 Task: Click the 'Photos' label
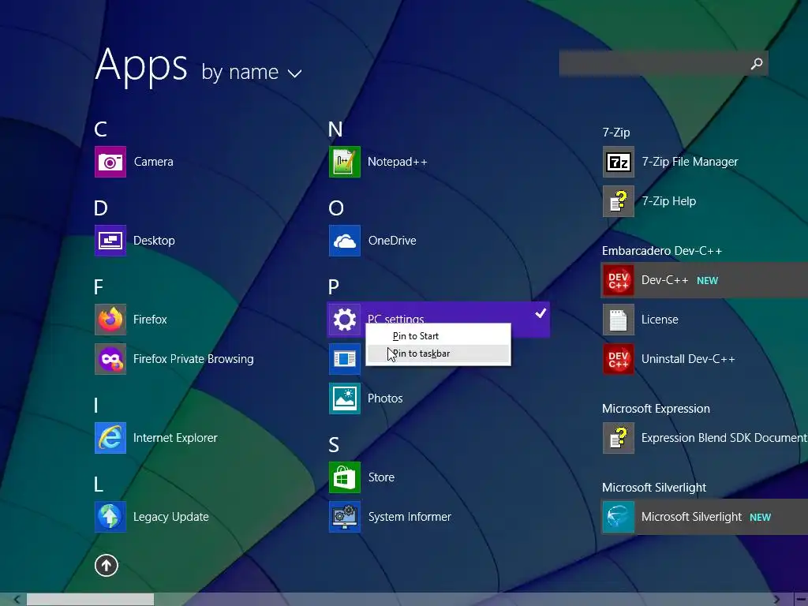point(385,398)
